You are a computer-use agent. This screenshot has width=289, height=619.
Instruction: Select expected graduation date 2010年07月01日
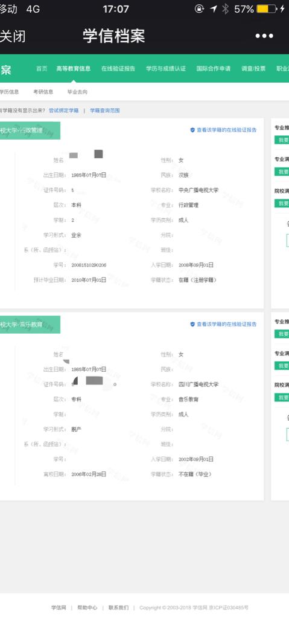click(x=89, y=280)
